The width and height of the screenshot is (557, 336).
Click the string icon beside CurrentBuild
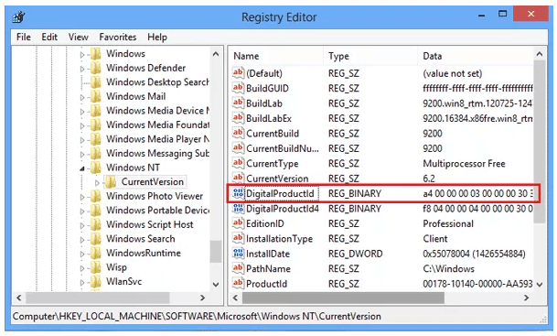[238, 133]
